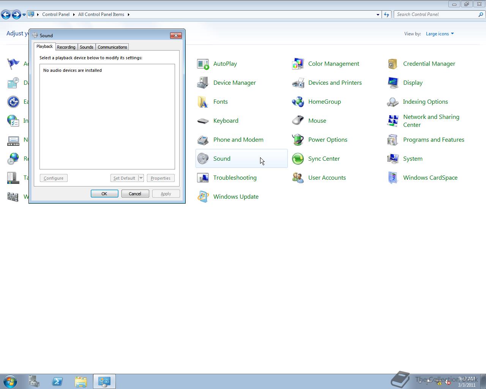Open the System item

click(412, 159)
